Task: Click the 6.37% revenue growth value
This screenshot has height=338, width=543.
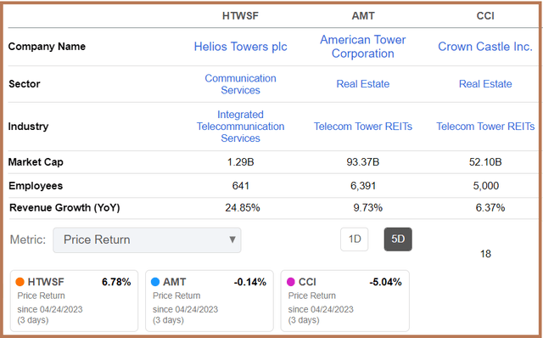Action: (x=490, y=208)
